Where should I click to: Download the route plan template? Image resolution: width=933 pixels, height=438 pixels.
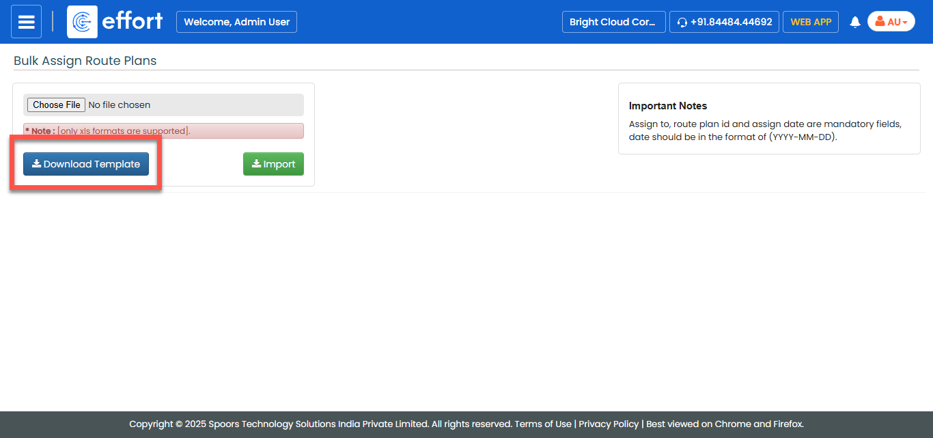tap(86, 164)
